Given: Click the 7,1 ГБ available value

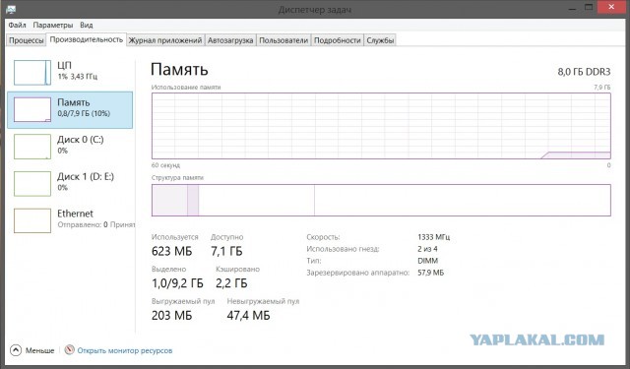Looking at the screenshot, I should coord(226,251).
